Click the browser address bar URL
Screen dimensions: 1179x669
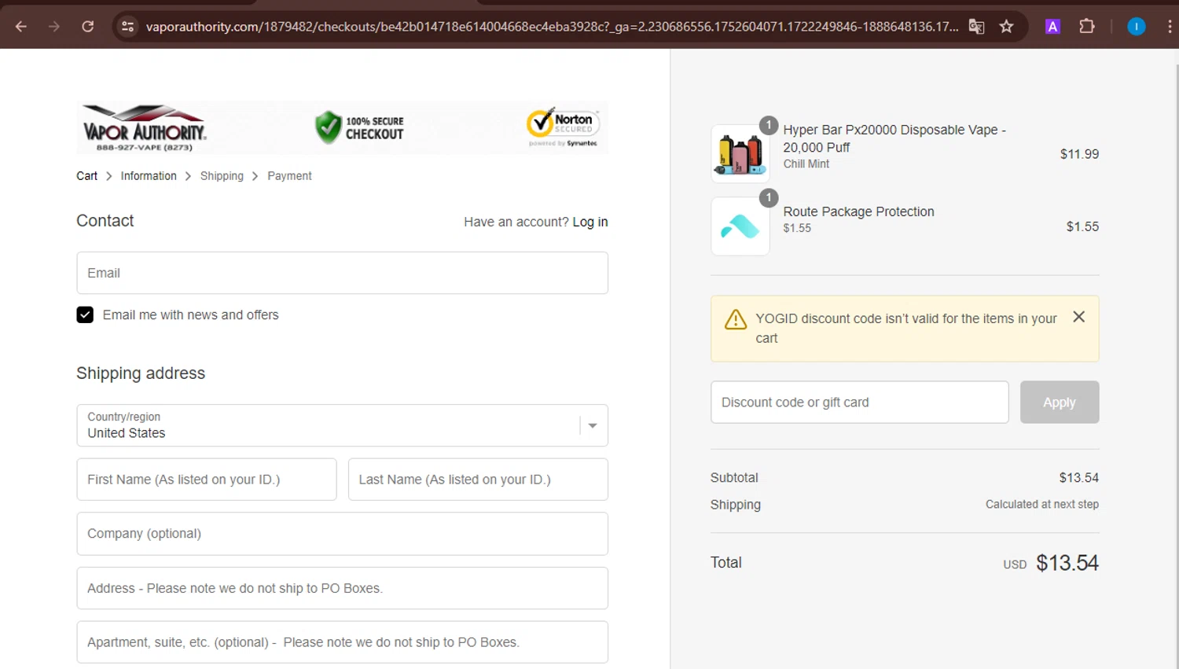pyautogui.click(x=552, y=27)
